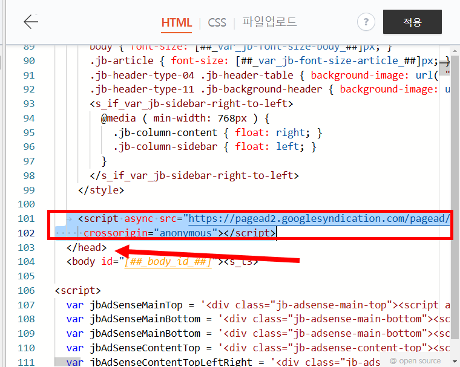Click the jbAdSenseMainBottom variable on line 108
Image resolution: width=460 pixels, height=367 pixels.
[145, 319]
